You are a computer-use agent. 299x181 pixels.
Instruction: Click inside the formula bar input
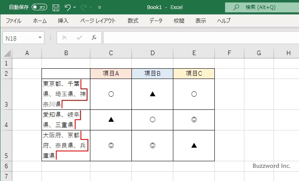click(197, 37)
